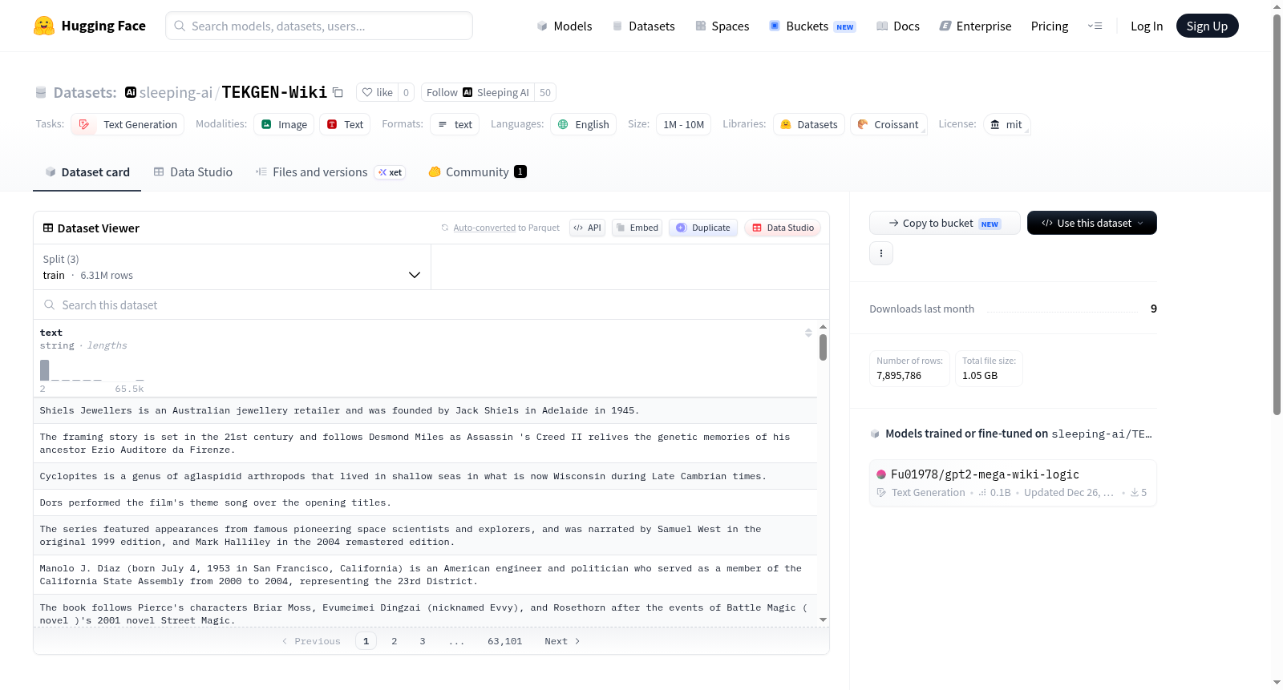The width and height of the screenshot is (1283, 690).
Task: Open the Auto-converted to Parquet link
Action: click(484, 228)
